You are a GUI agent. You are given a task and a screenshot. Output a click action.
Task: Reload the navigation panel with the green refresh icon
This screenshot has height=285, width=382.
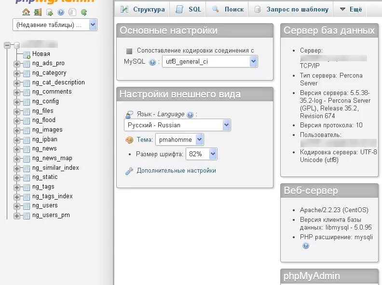[x=84, y=12]
